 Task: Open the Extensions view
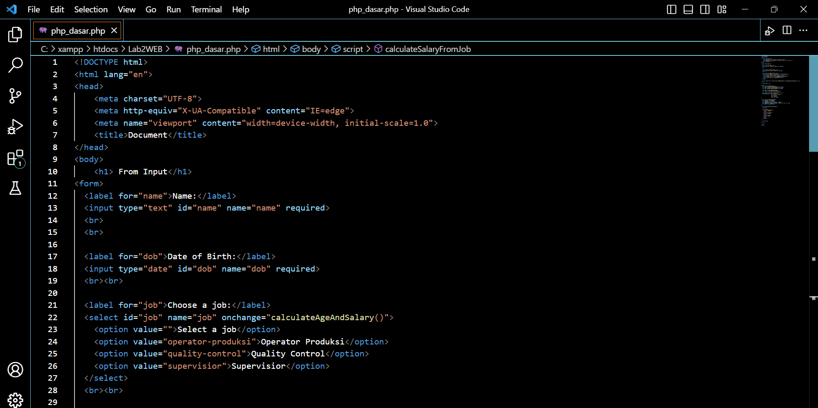(15, 158)
